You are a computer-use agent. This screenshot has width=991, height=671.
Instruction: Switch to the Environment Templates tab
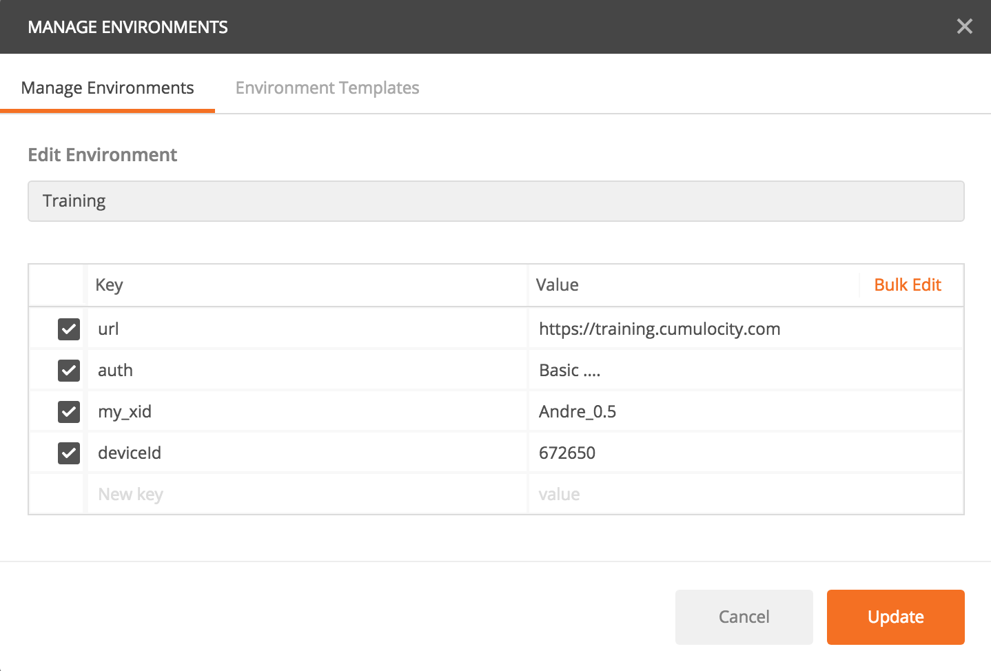(x=327, y=87)
